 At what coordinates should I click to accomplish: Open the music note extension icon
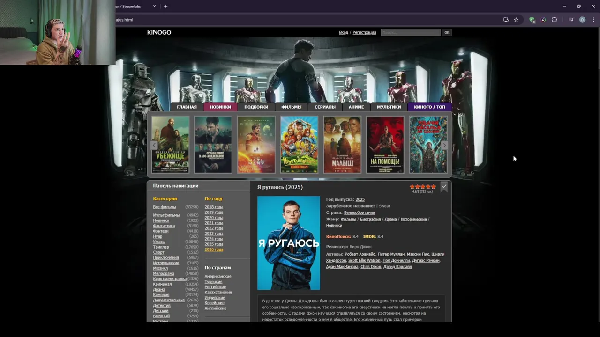[543, 20]
